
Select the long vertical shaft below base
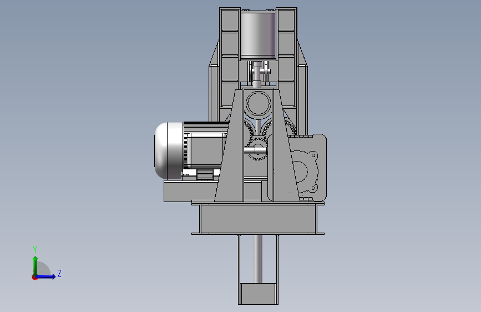tap(258, 259)
